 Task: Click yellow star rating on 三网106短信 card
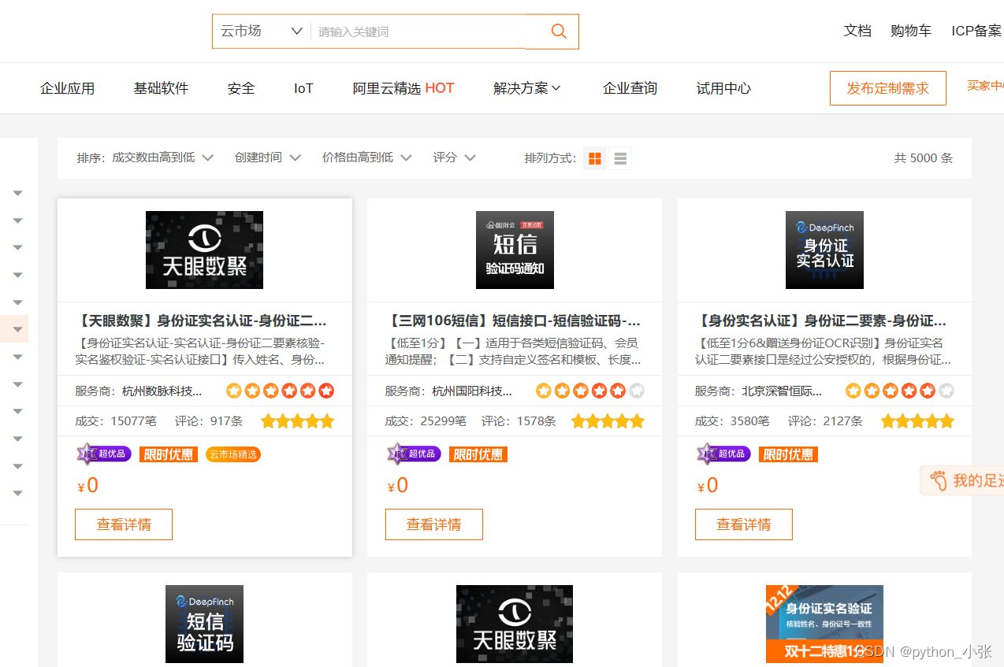608,421
